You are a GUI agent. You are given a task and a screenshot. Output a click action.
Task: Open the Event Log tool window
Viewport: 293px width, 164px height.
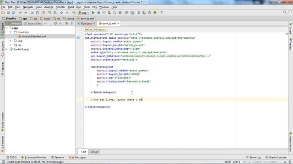(253, 157)
